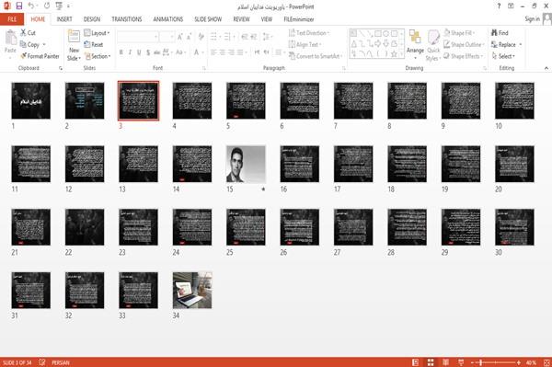Select slide 1 title thumbnail
This screenshot has width=552, height=367.
click(31, 100)
